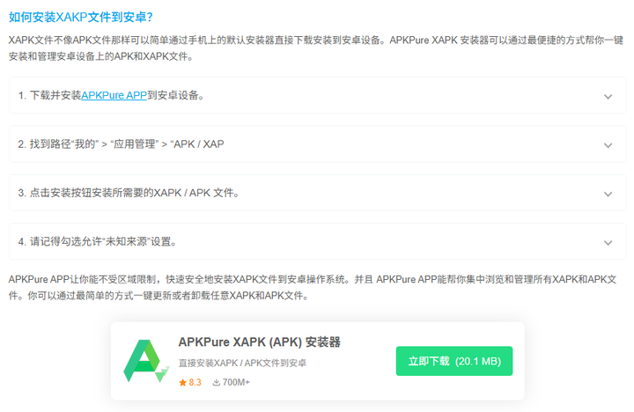Expand step 2 找到路径 chevron
This screenshot has width=634, height=412.
[608, 145]
